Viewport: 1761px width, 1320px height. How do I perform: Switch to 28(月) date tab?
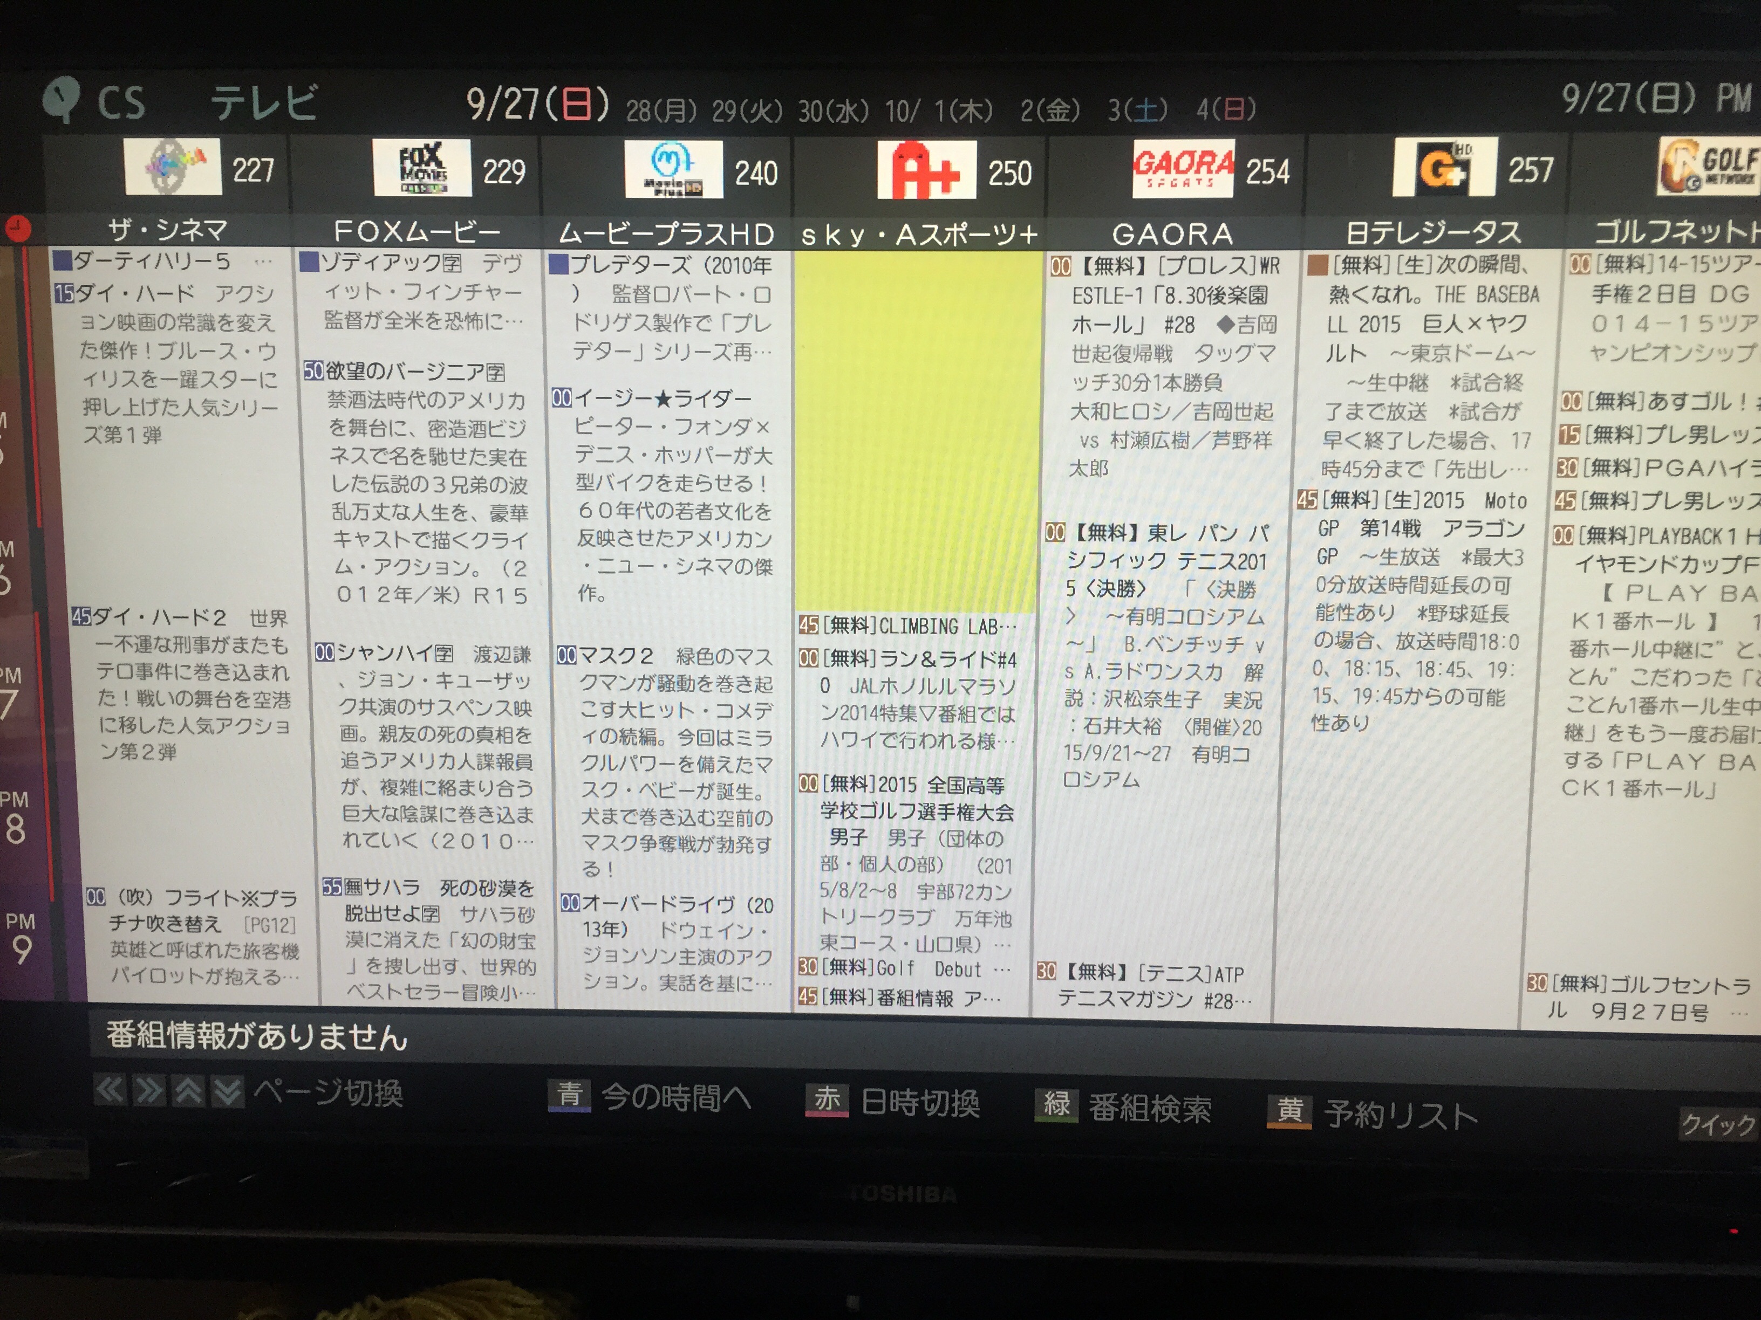(661, 111)
